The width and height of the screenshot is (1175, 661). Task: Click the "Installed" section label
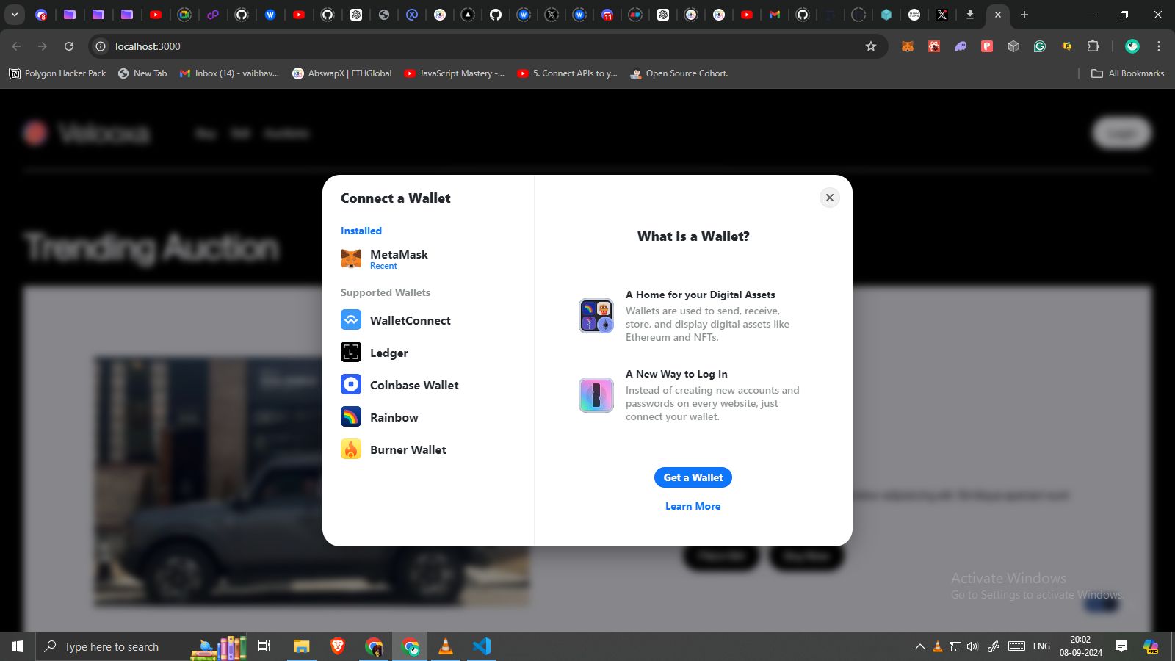pos(361,231)
